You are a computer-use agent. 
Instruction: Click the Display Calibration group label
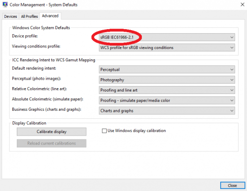29,123
